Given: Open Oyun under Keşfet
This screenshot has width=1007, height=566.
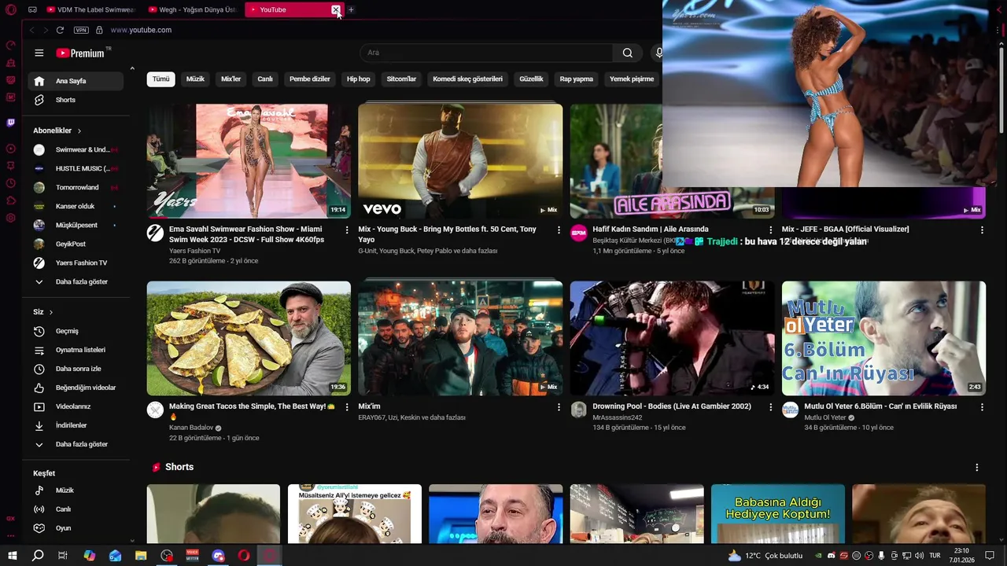Looking at the screenshot, I should [x=76, y=528].
